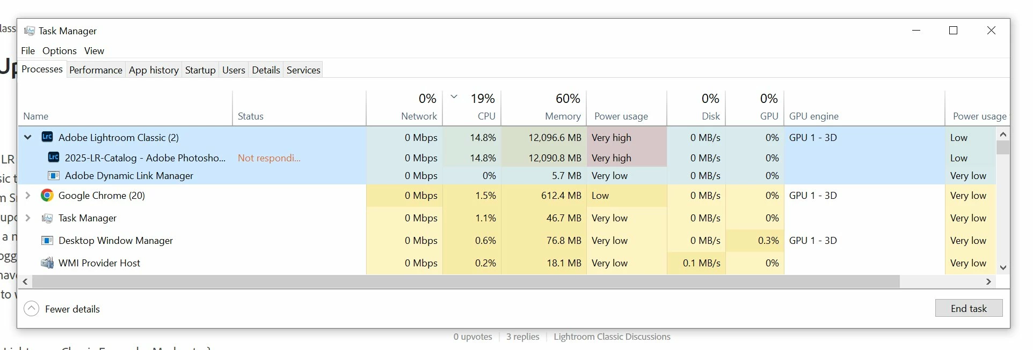This screenshot has width=1033, height=350.
Task: Select the WMI Provider Host row
Action: point(507,263)
